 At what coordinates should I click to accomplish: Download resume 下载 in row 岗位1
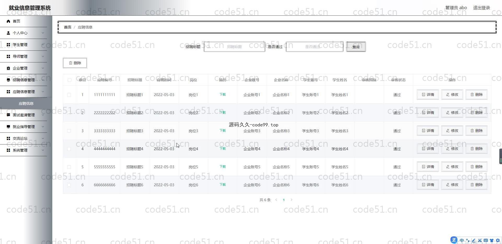223,95
